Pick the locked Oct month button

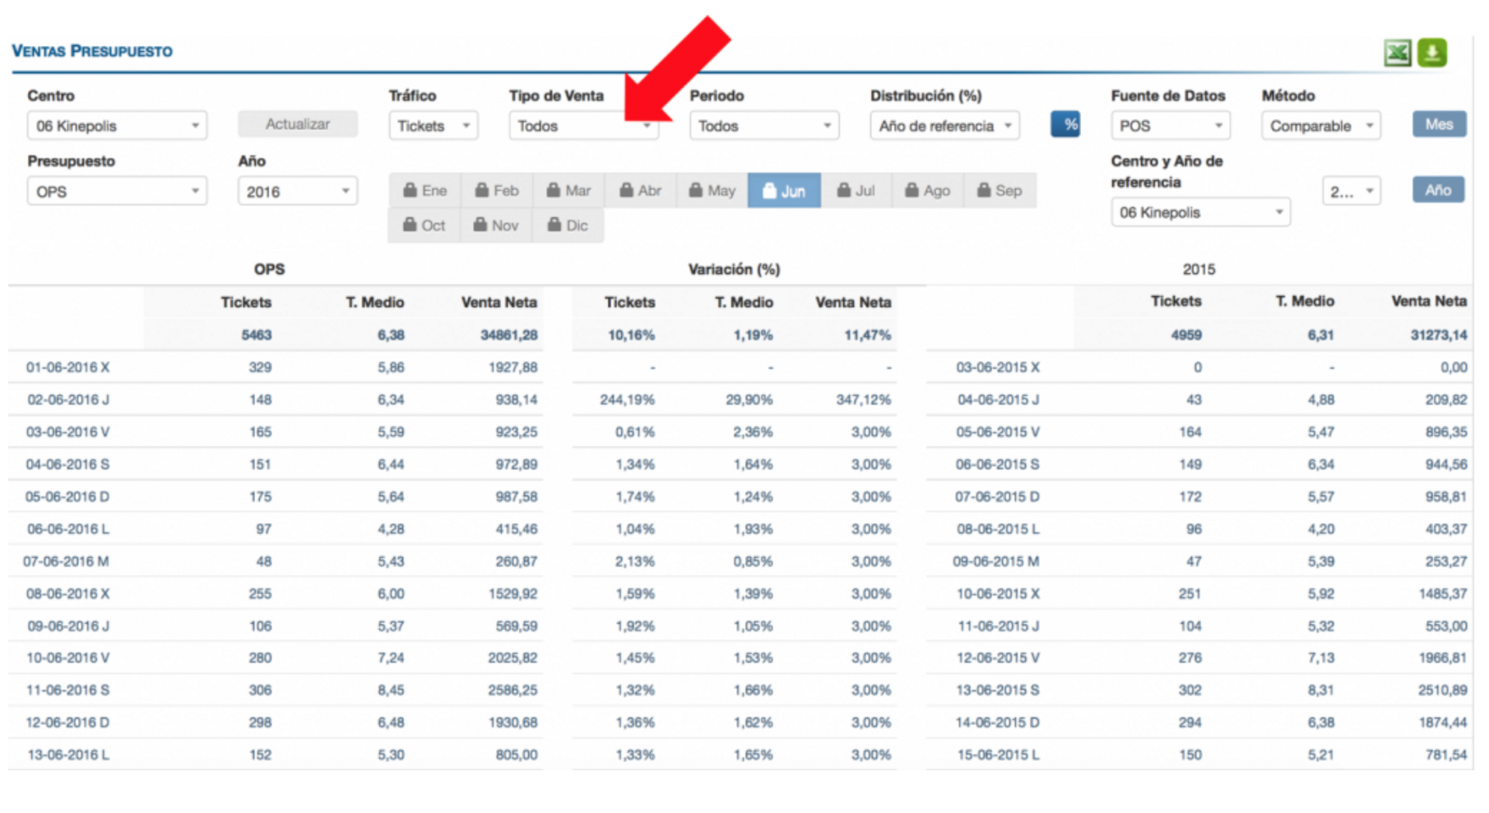click(x=424, y=226)
